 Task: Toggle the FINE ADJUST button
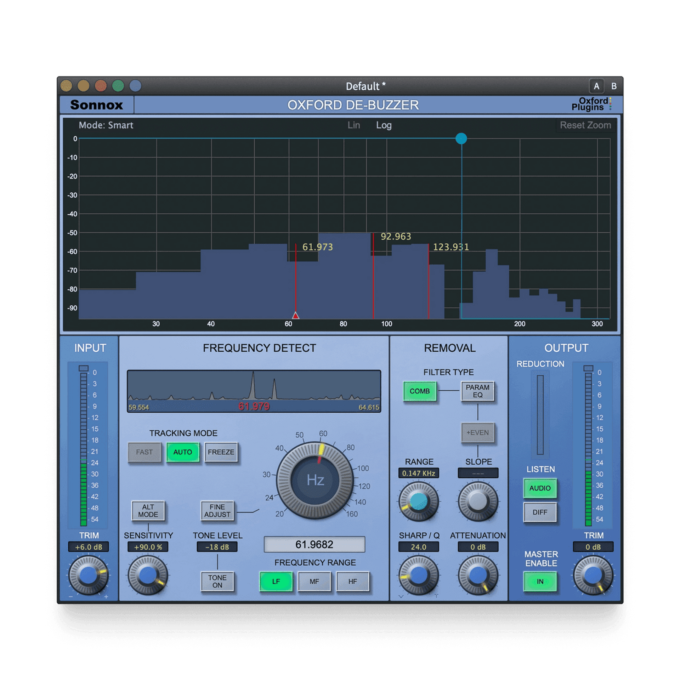(x=217, y=511)
